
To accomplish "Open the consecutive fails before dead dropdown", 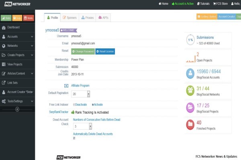I will pyautogui.click(x=82, y=126).
